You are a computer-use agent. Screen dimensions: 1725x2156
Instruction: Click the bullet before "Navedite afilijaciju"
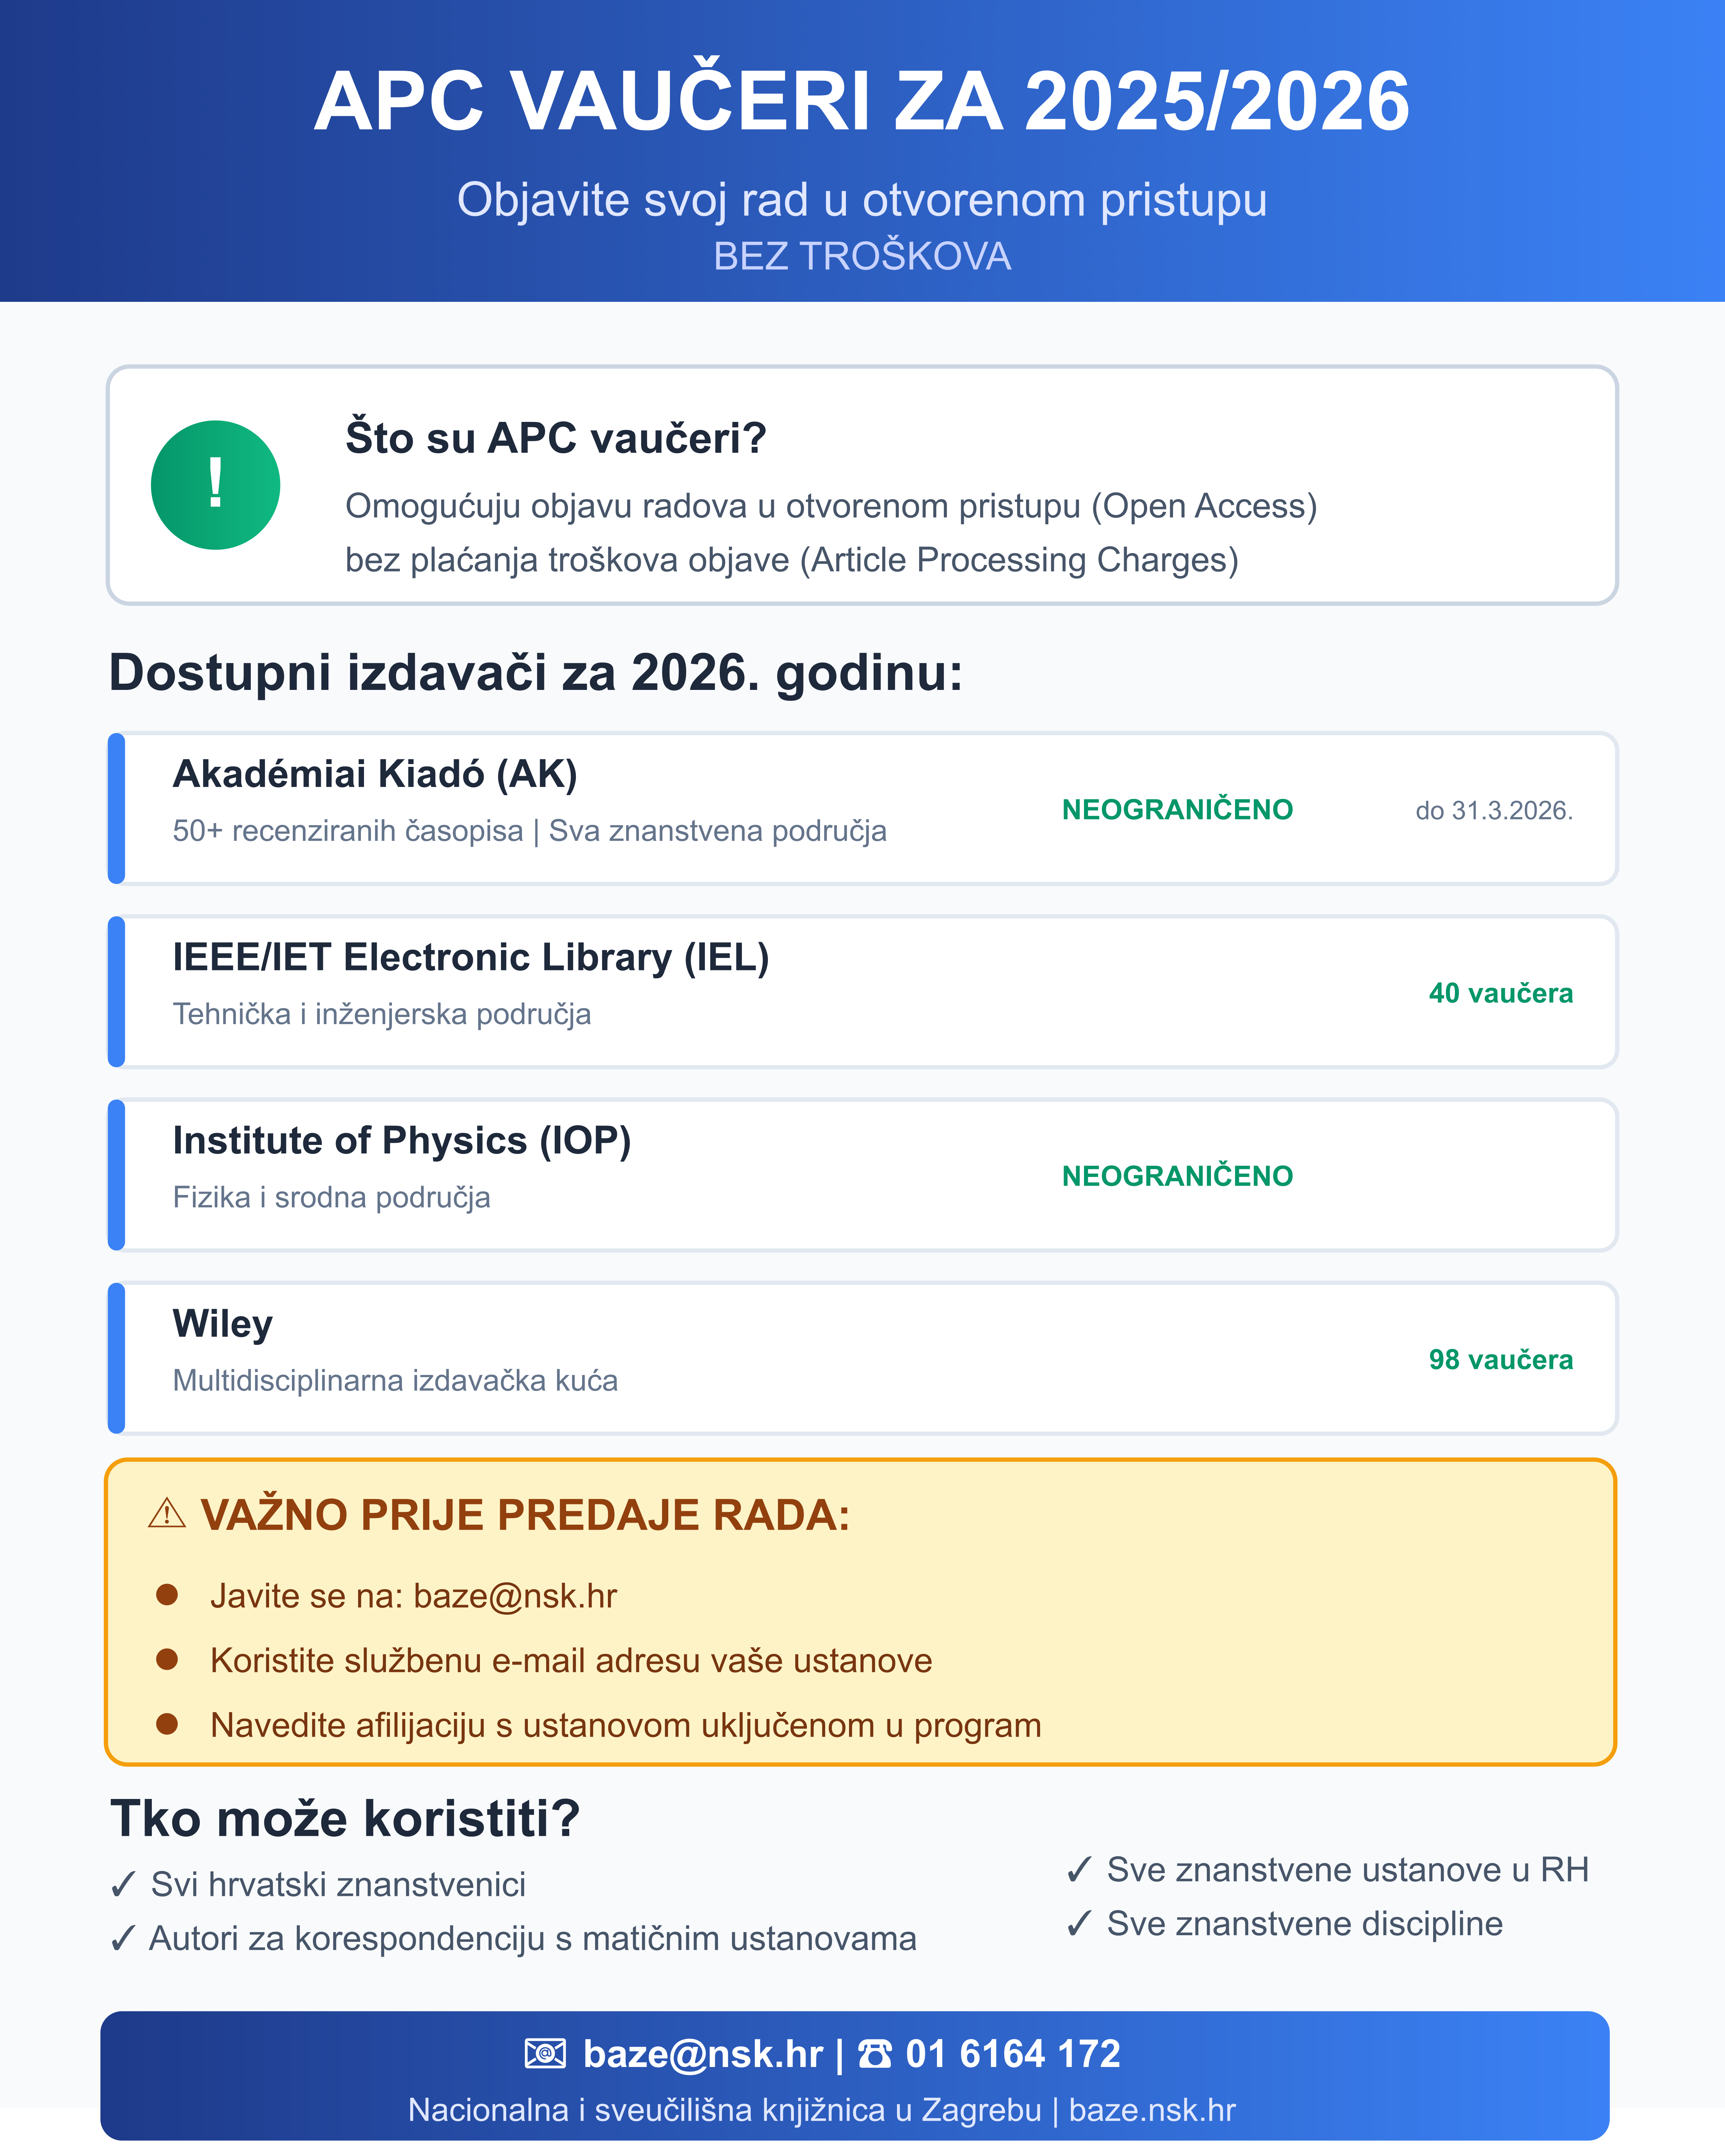point(167,1724)
